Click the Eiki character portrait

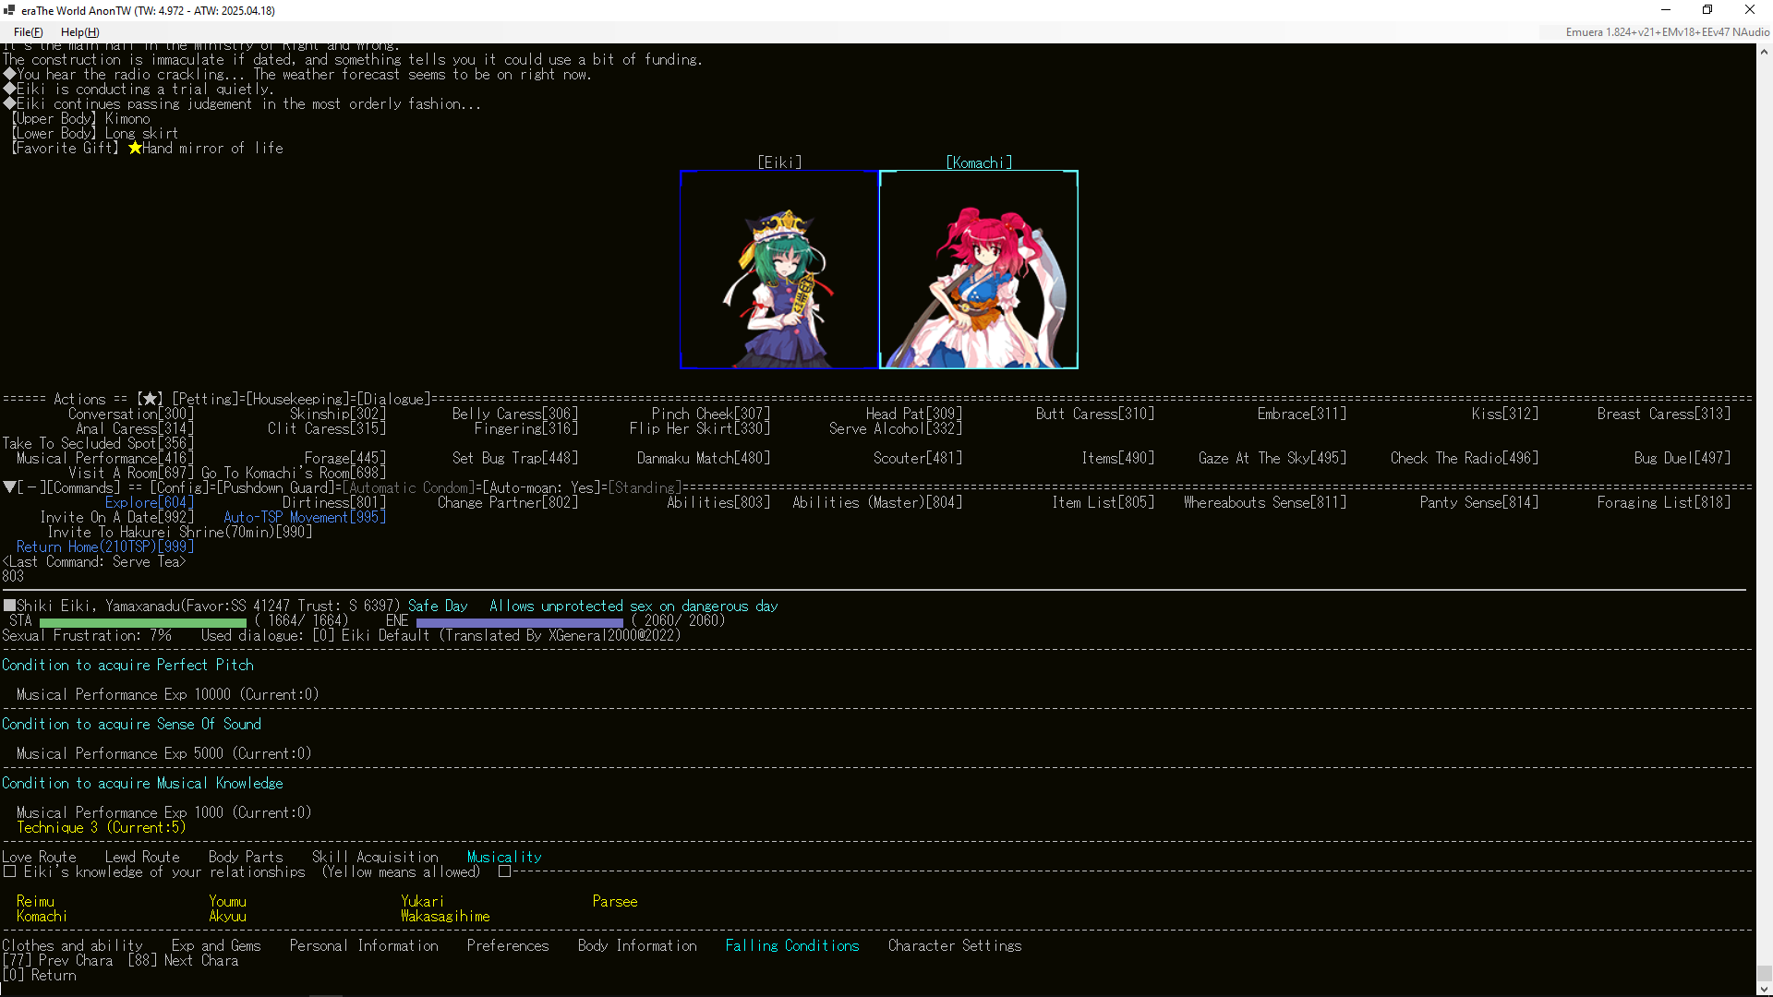(x=778, y=270)
